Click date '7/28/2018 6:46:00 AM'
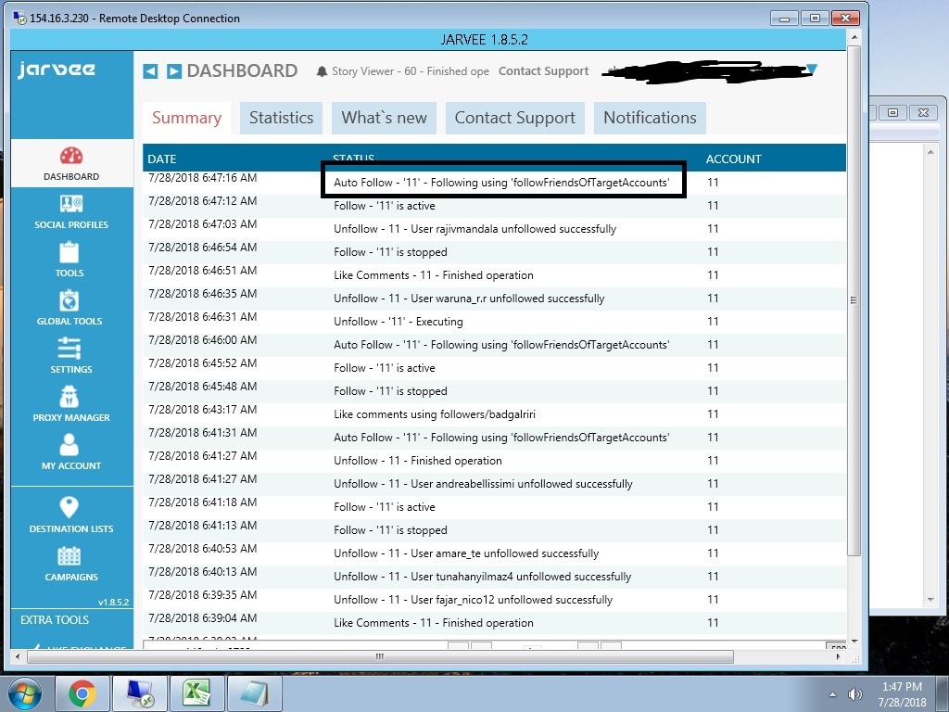The height and width of the screenshot is (712, 949). (x=203, y=340)
